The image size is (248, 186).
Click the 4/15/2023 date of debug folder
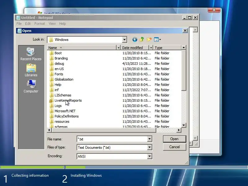tap(137, 64)
